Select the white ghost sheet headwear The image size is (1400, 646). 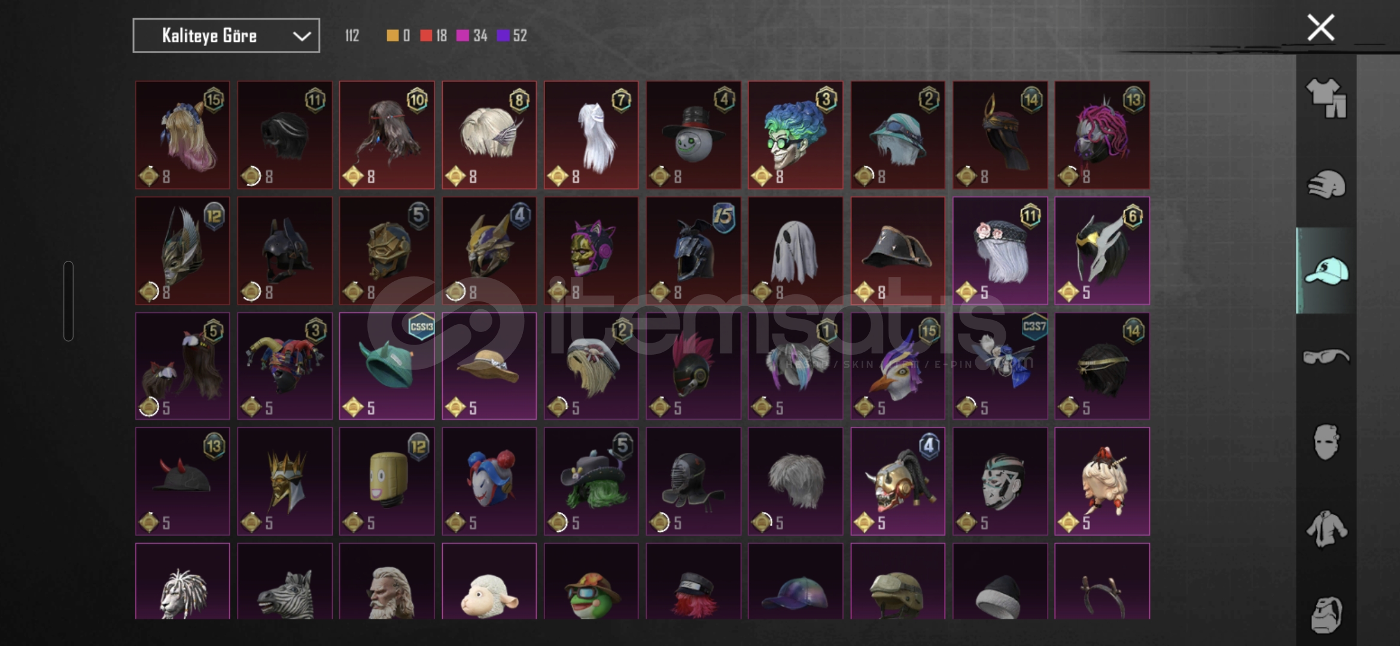(x=795, y=251)
